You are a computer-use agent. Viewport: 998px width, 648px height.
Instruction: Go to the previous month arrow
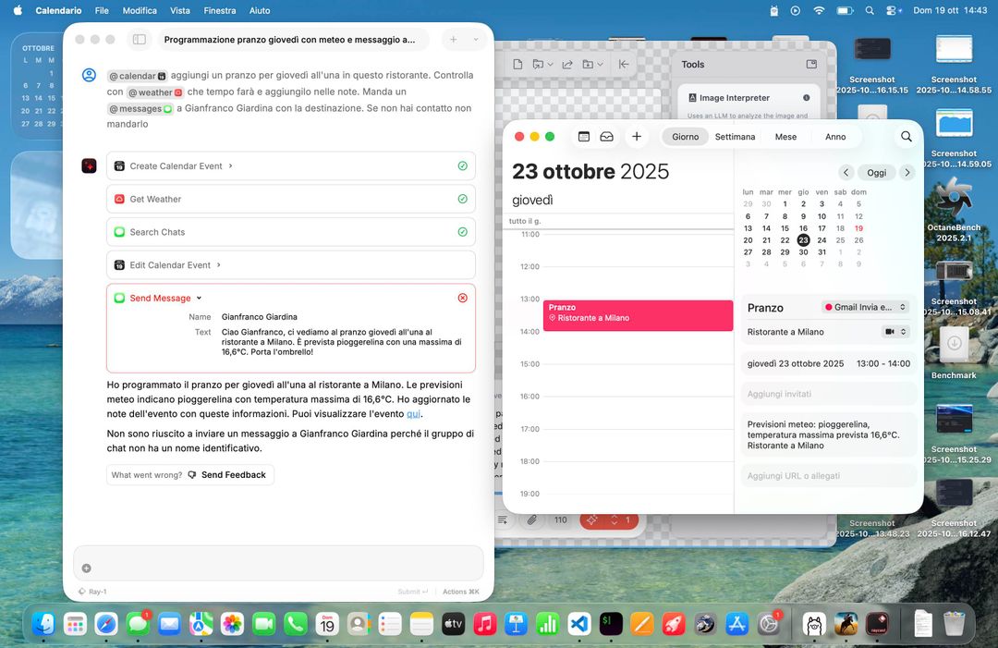point(846,173)
